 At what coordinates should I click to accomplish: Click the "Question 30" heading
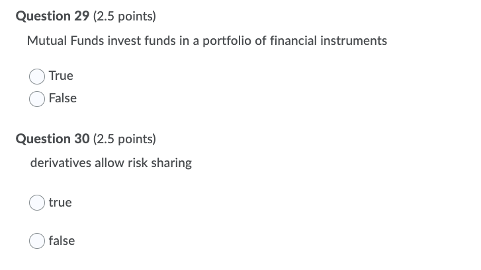coord(52,139)
